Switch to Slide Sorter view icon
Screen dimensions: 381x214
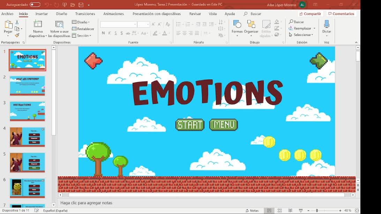(280, 211)
